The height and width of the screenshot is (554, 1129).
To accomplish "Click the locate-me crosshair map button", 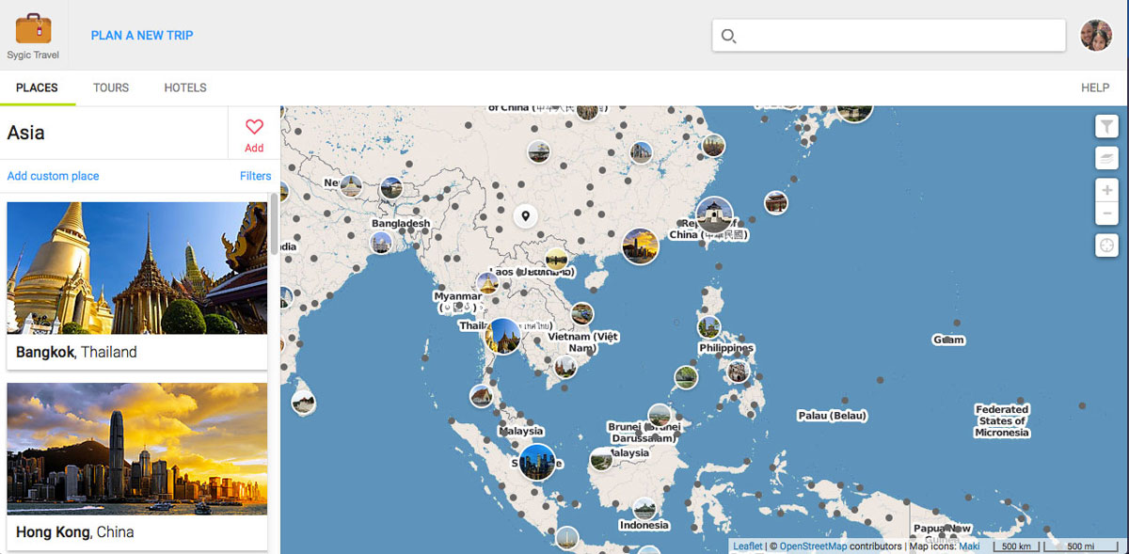I will pyautogui.click(x=1106, y=245).
